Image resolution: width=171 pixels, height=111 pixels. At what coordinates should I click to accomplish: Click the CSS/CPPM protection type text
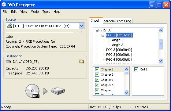[x=67, y=46]
